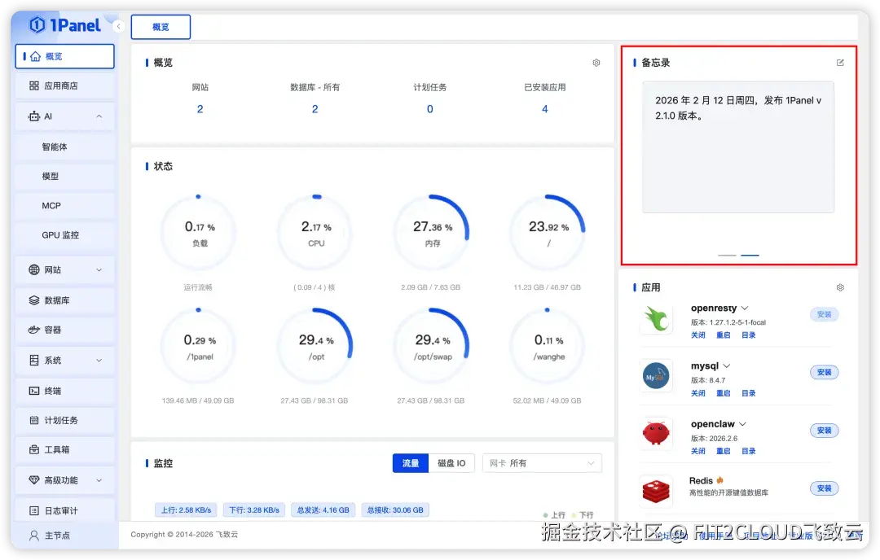Select GPU 监控 under AI menu
Image resolution: width=880 pixels, height=560 pixels.
(x=64, y=235)
